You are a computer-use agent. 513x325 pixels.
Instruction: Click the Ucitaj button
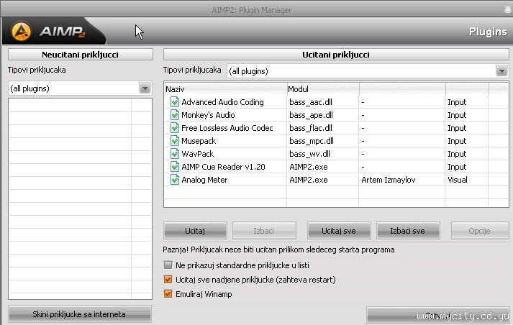coord(195,231)
